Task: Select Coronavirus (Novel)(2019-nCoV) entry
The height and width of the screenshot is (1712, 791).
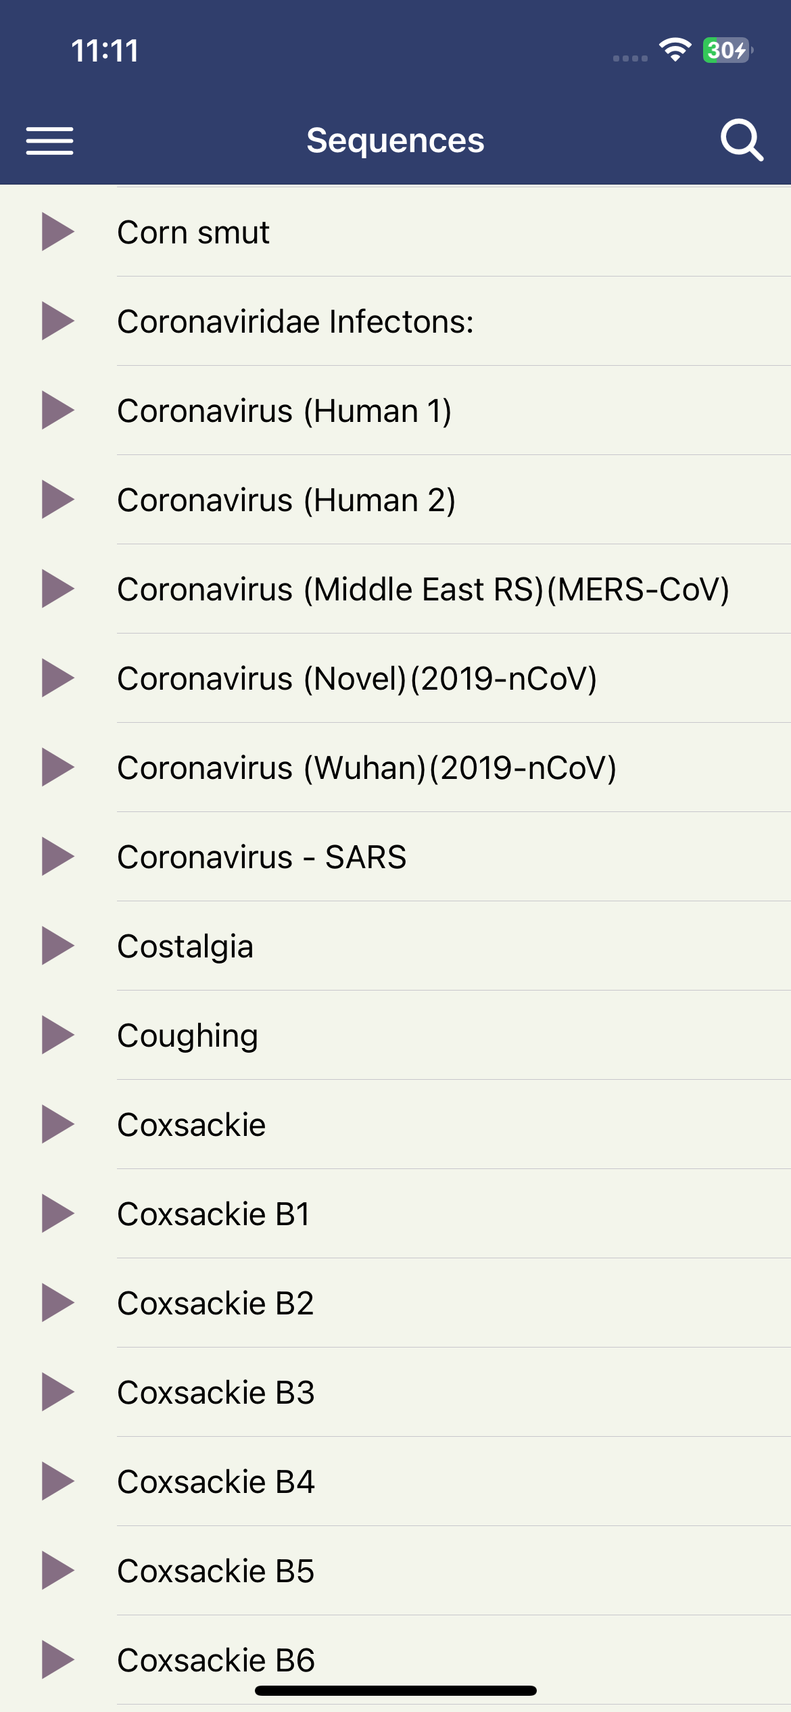Action: [x=395, y=678]
